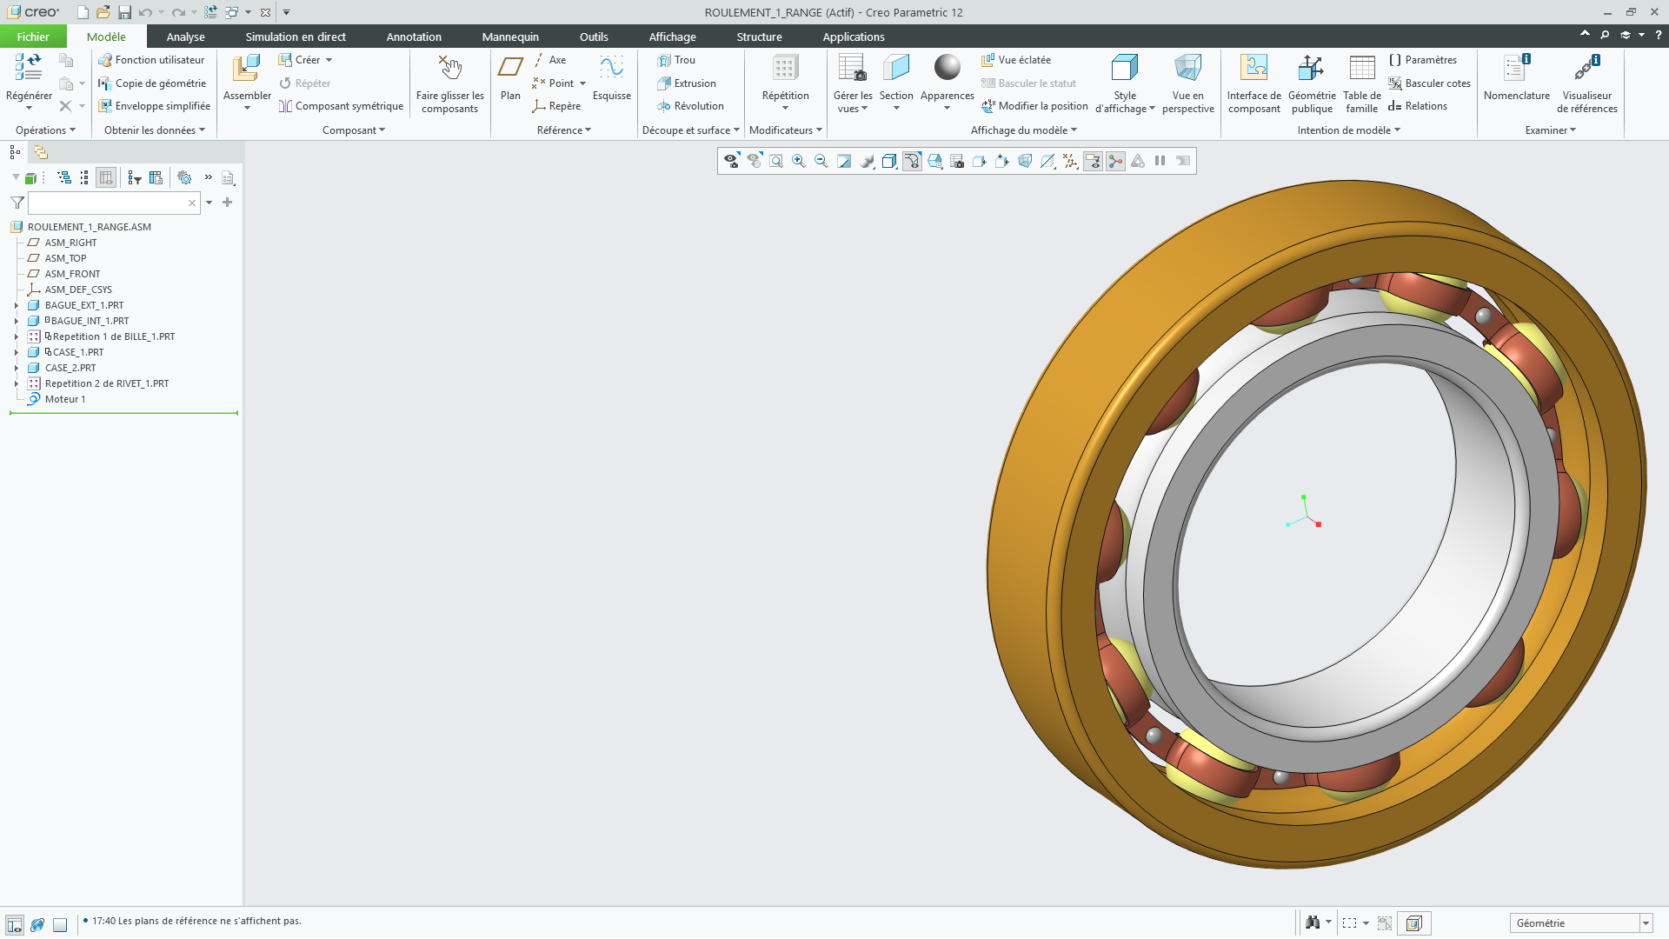This screenshot has height=939, width=1669.
Task: Open the Applications tab
Action: point(853,37)
